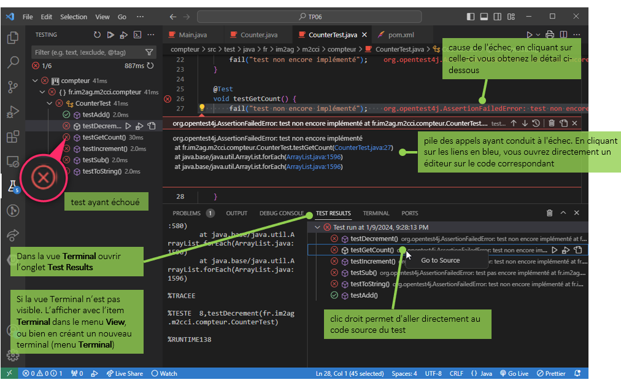Go to next failure arrow in peek view
This screenshot has width=621, height=385.
[x=524, y=124]
